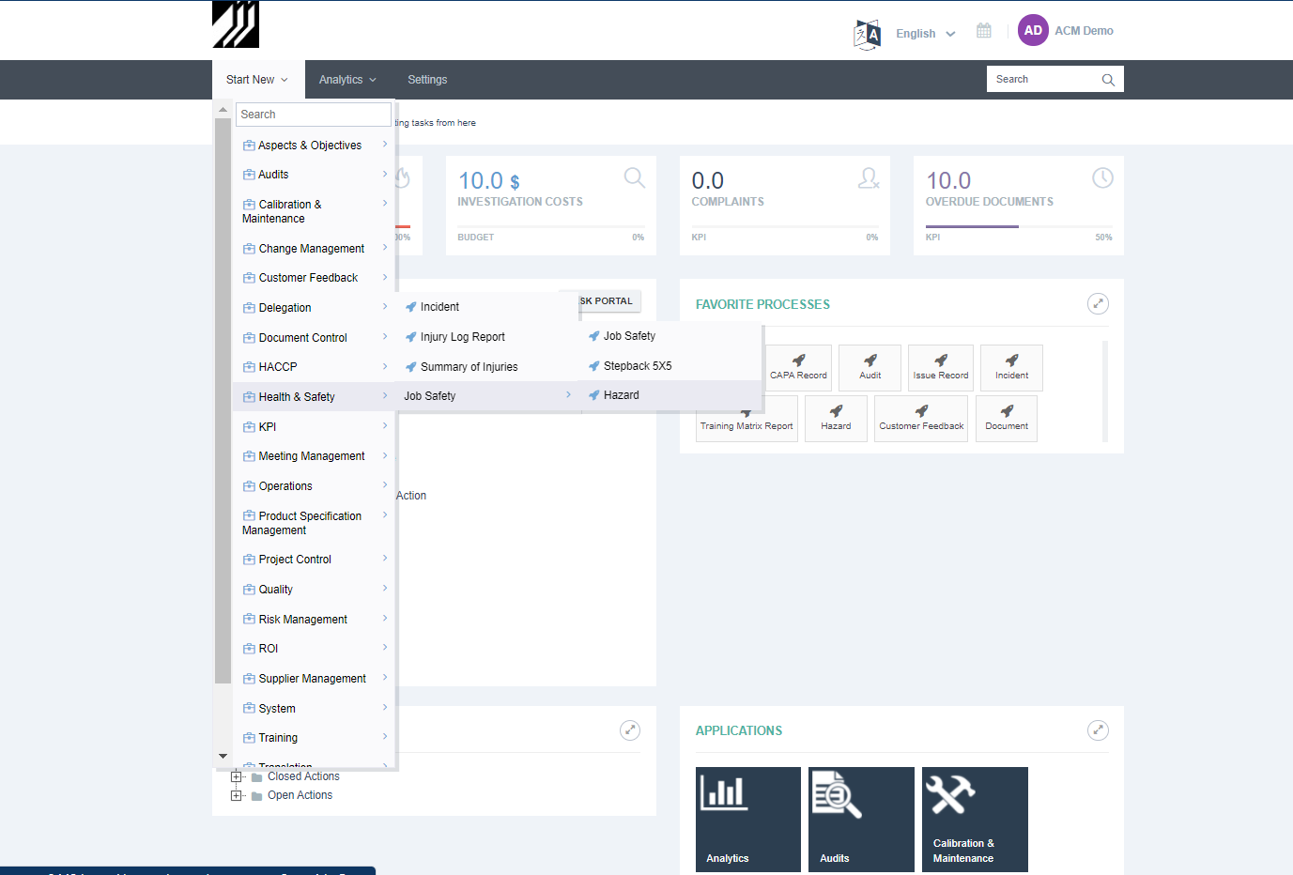Click the Overdue Documents clock icon
Screen dimensions: 1293x875
point(1102,177)
